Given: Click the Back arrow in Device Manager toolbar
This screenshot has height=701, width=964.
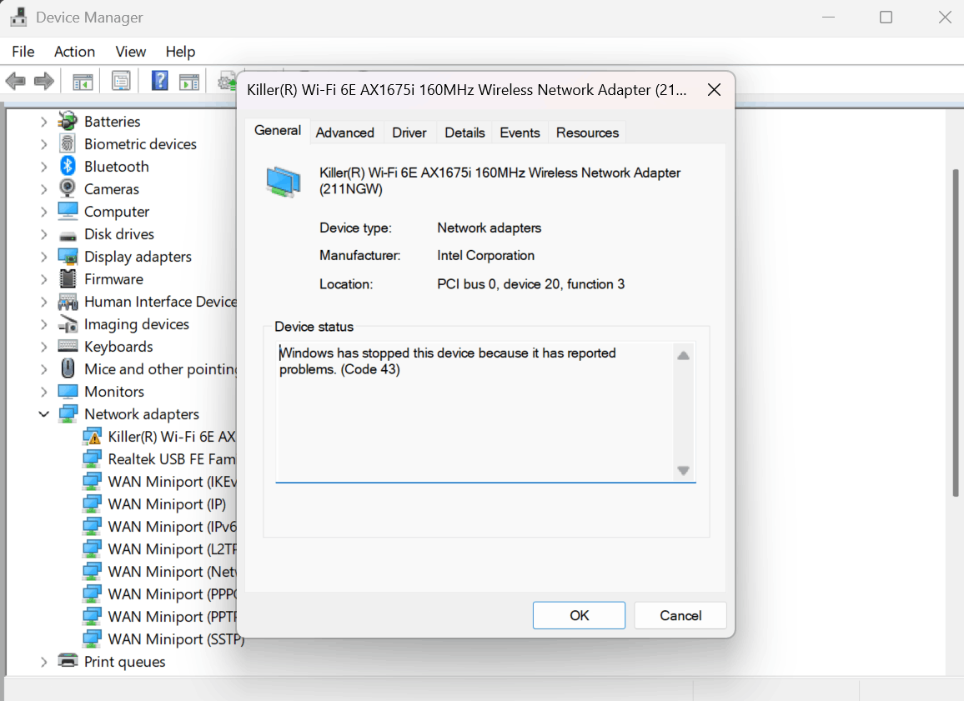Looking at the screenshot, I should (x=15, y=81).
